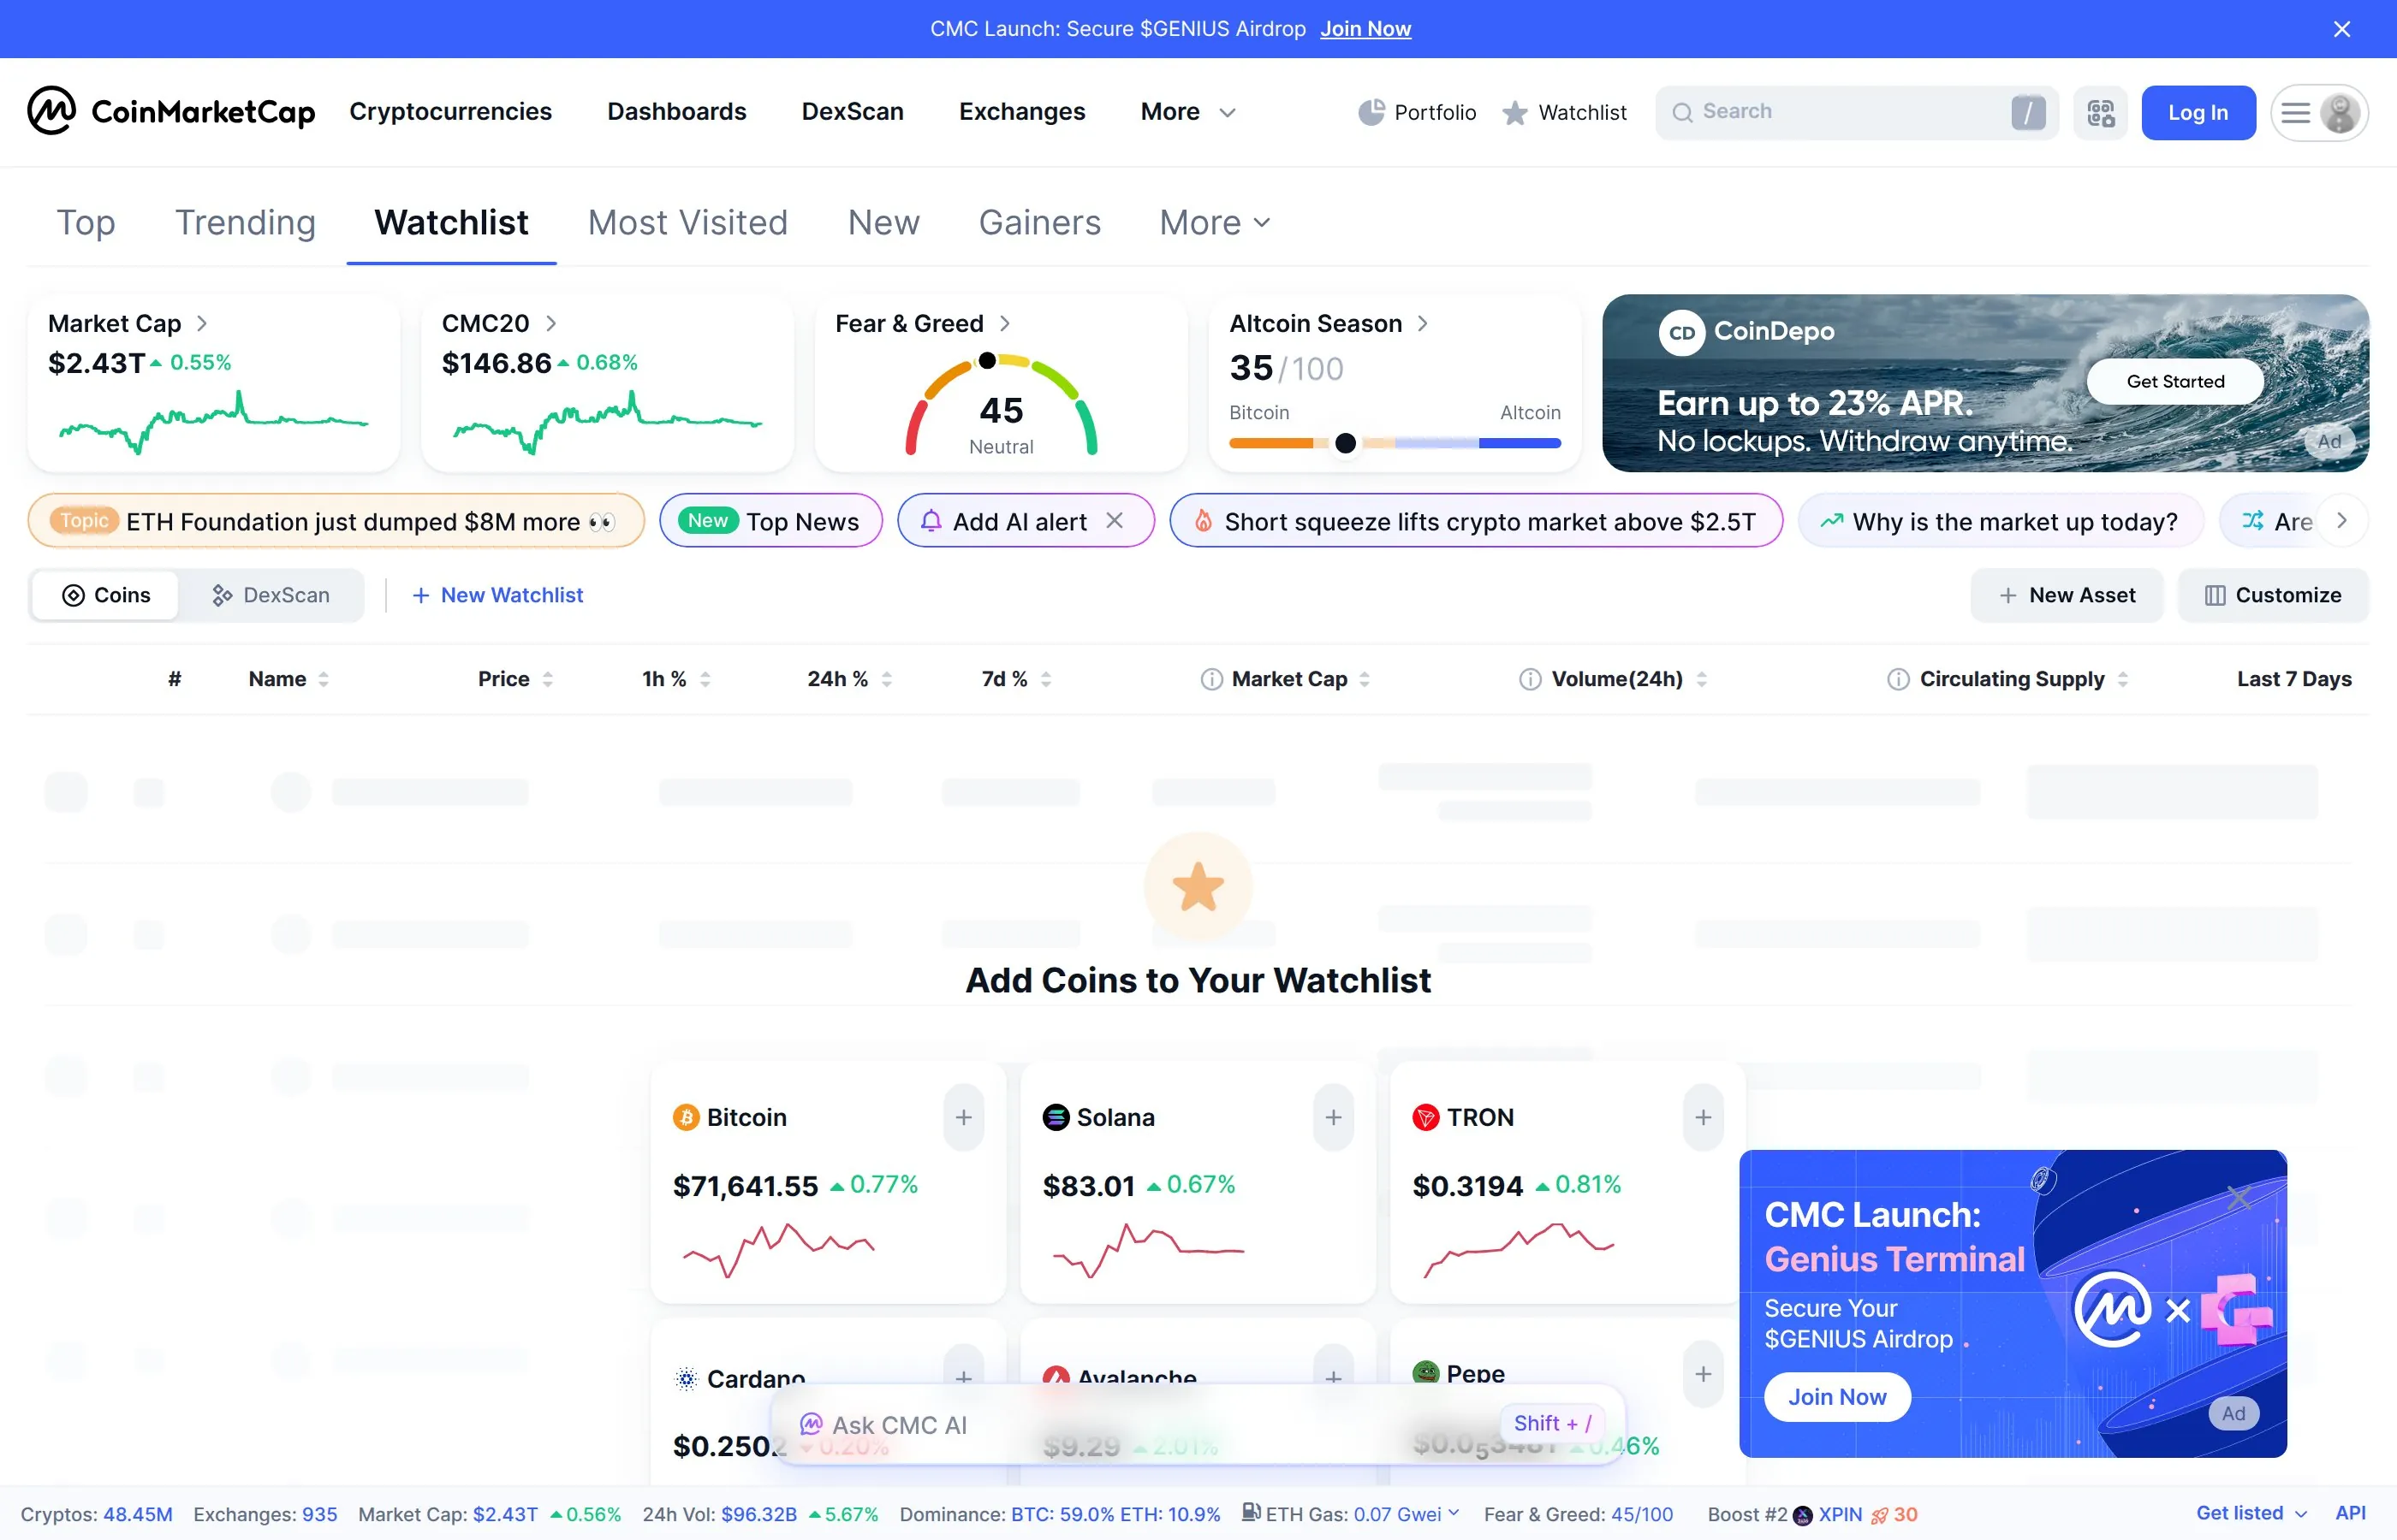Expand the Market Cap card chevron

click(201, 323)
